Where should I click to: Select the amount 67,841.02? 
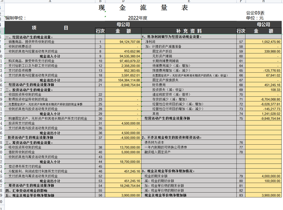tap(273, 75)
